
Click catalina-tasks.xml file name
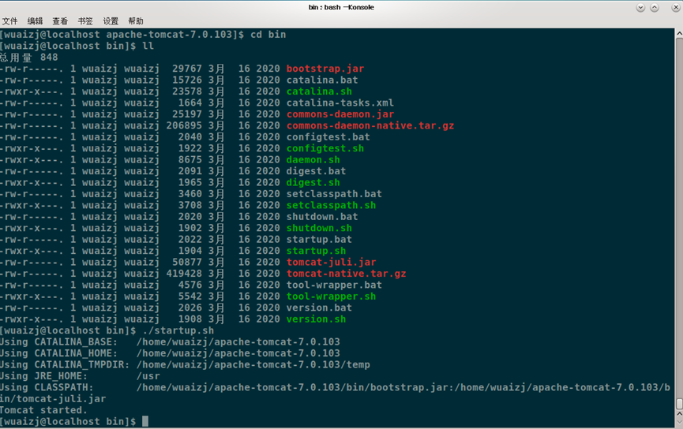340,103
